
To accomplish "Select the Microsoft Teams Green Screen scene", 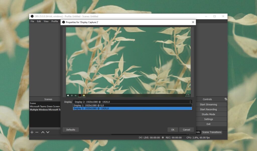I will [x=45, y=106].
